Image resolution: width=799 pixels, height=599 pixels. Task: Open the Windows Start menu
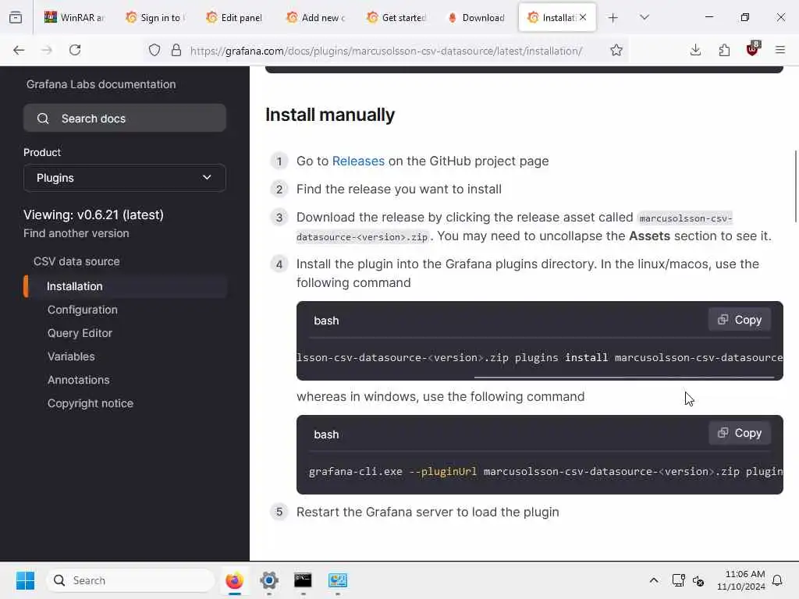tap(25, 580)
